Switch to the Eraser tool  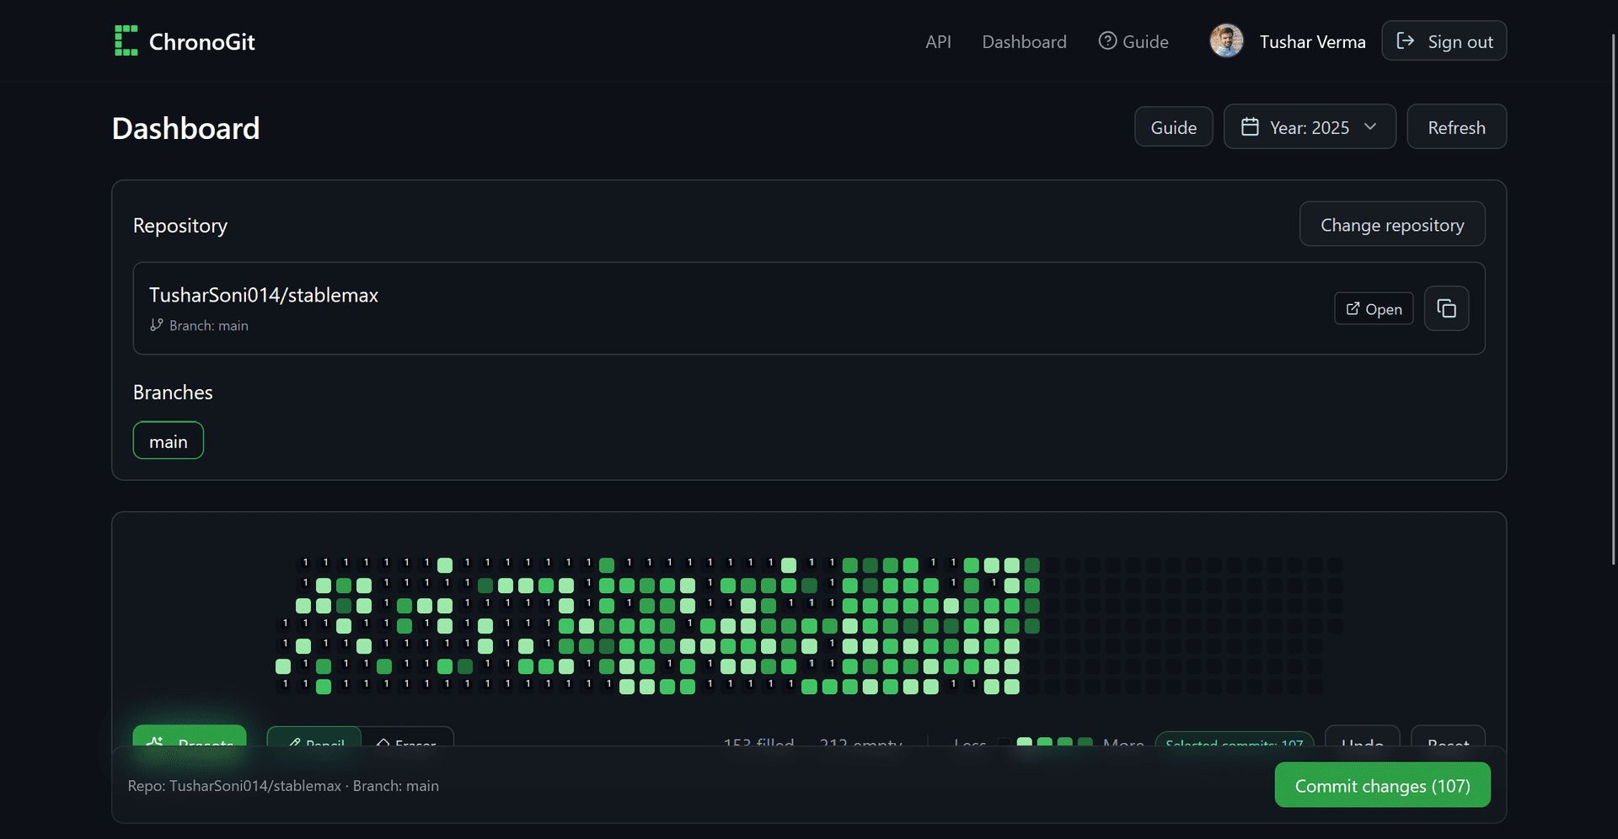pyautogui.click(x=407, y=739)
